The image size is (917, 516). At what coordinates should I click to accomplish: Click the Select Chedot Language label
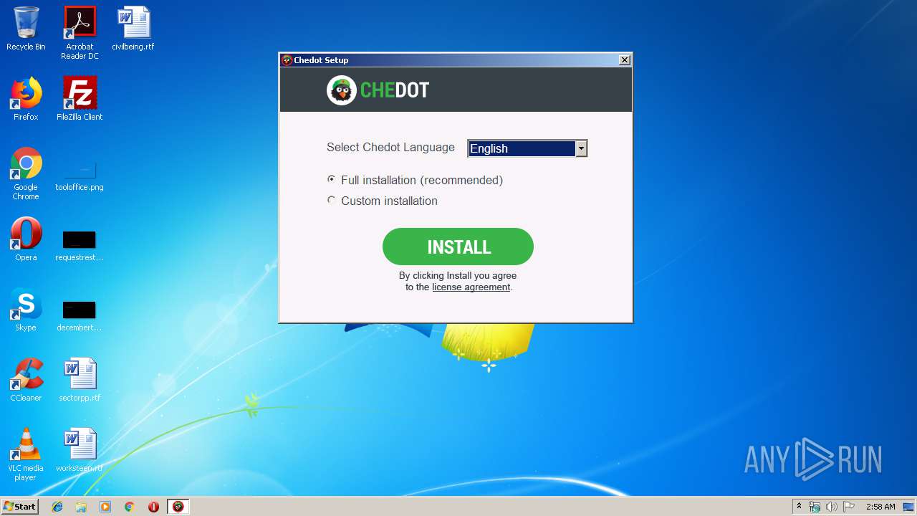390,147
